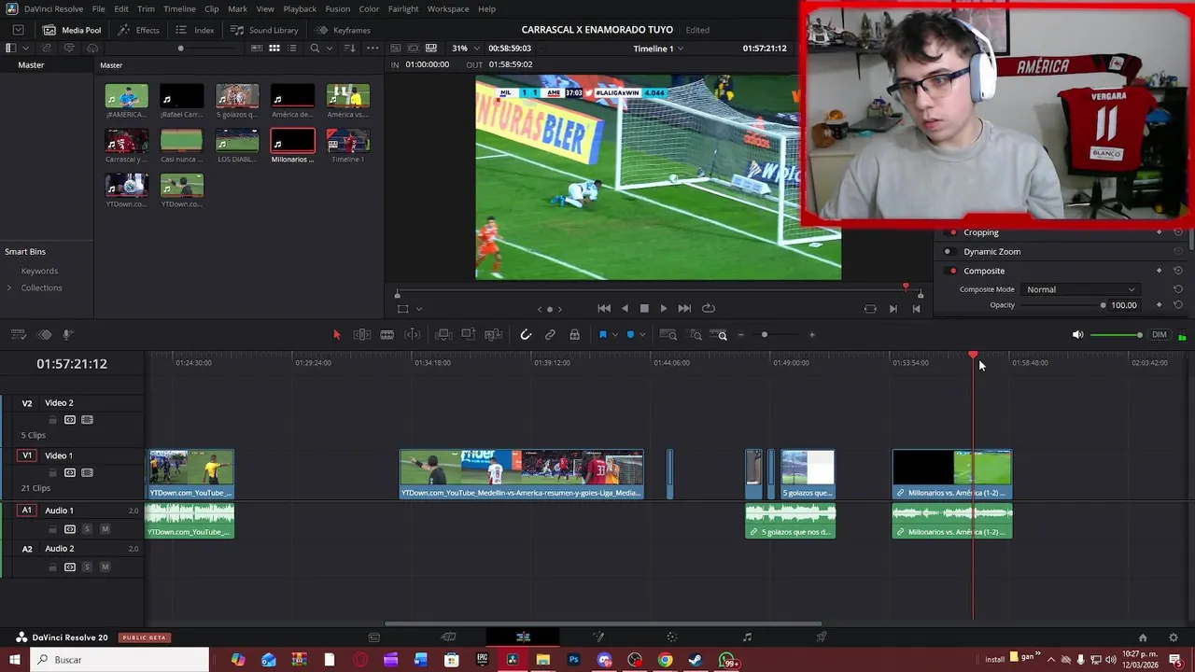Open the Sound Library panel
The image size is (1195, 672).
coord(265,30)
